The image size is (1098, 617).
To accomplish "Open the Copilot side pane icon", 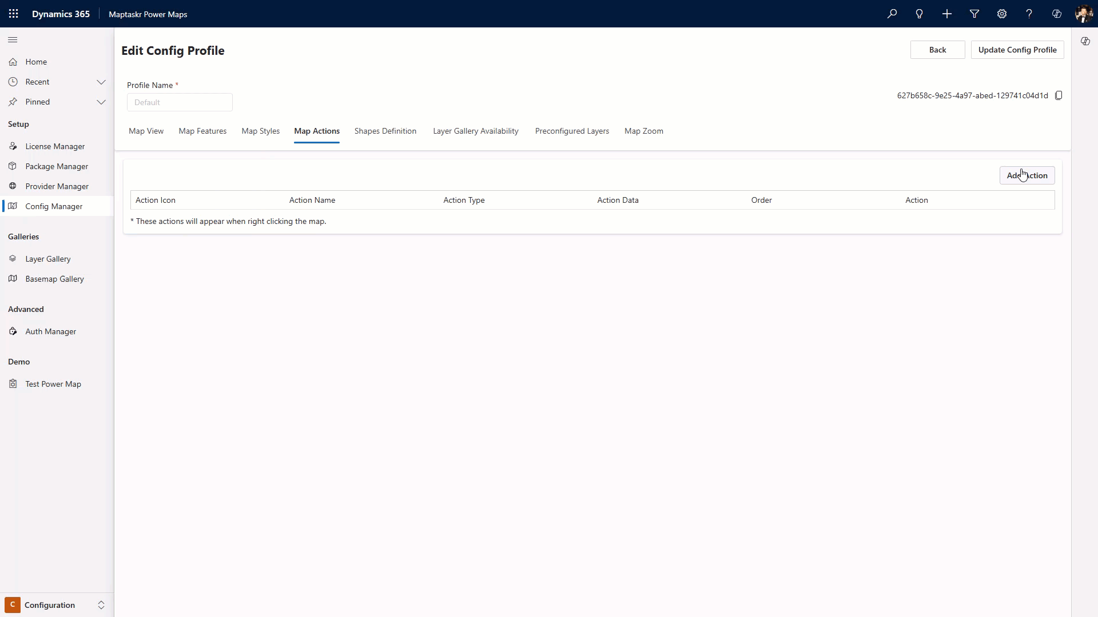I will [1085, 41].
